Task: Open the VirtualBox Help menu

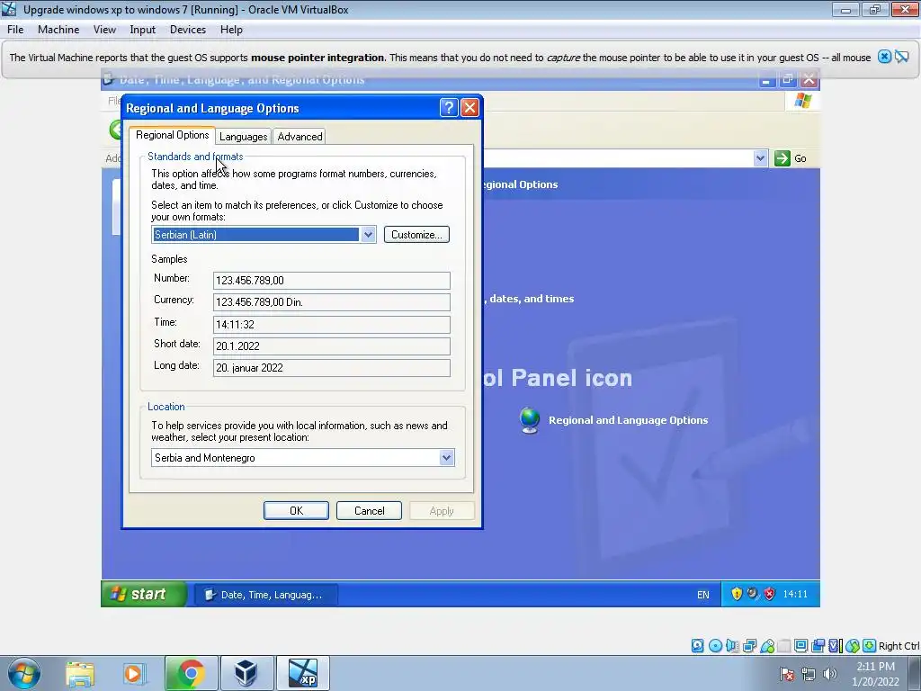Action: click(231, 30)
